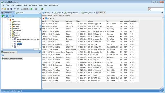Click the Save toolbar icon
Image resolution: width=165 pixels, height=93 pixels.
[8, 9]
